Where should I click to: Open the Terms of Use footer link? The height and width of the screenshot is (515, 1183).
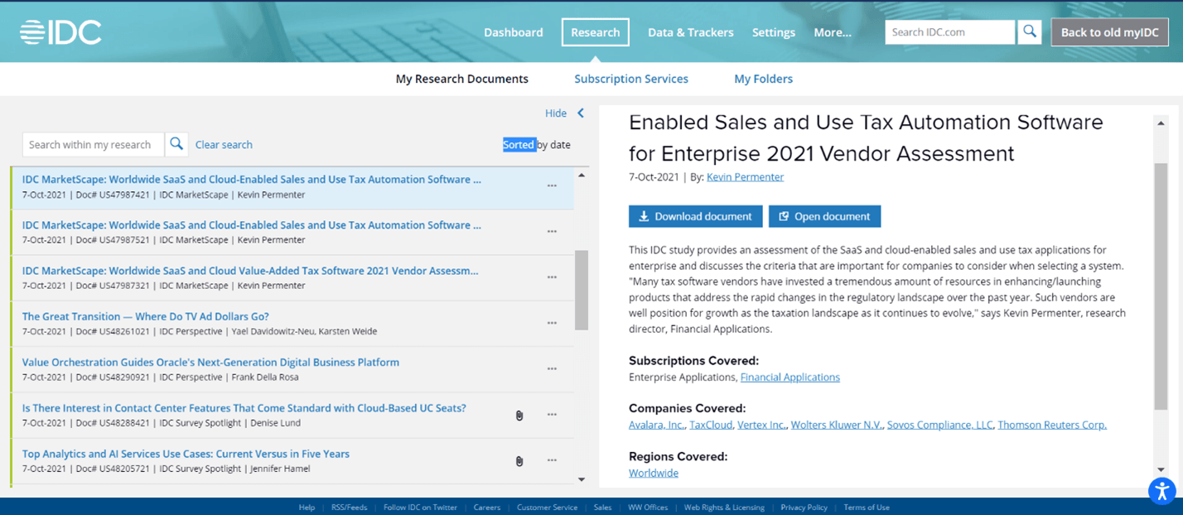[x=867, y=508]
